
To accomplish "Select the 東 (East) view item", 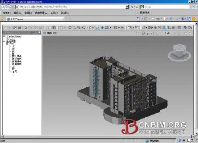I will (13, 51).
